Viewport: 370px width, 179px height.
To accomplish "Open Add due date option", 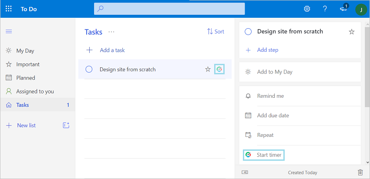I will coord(300,116).
